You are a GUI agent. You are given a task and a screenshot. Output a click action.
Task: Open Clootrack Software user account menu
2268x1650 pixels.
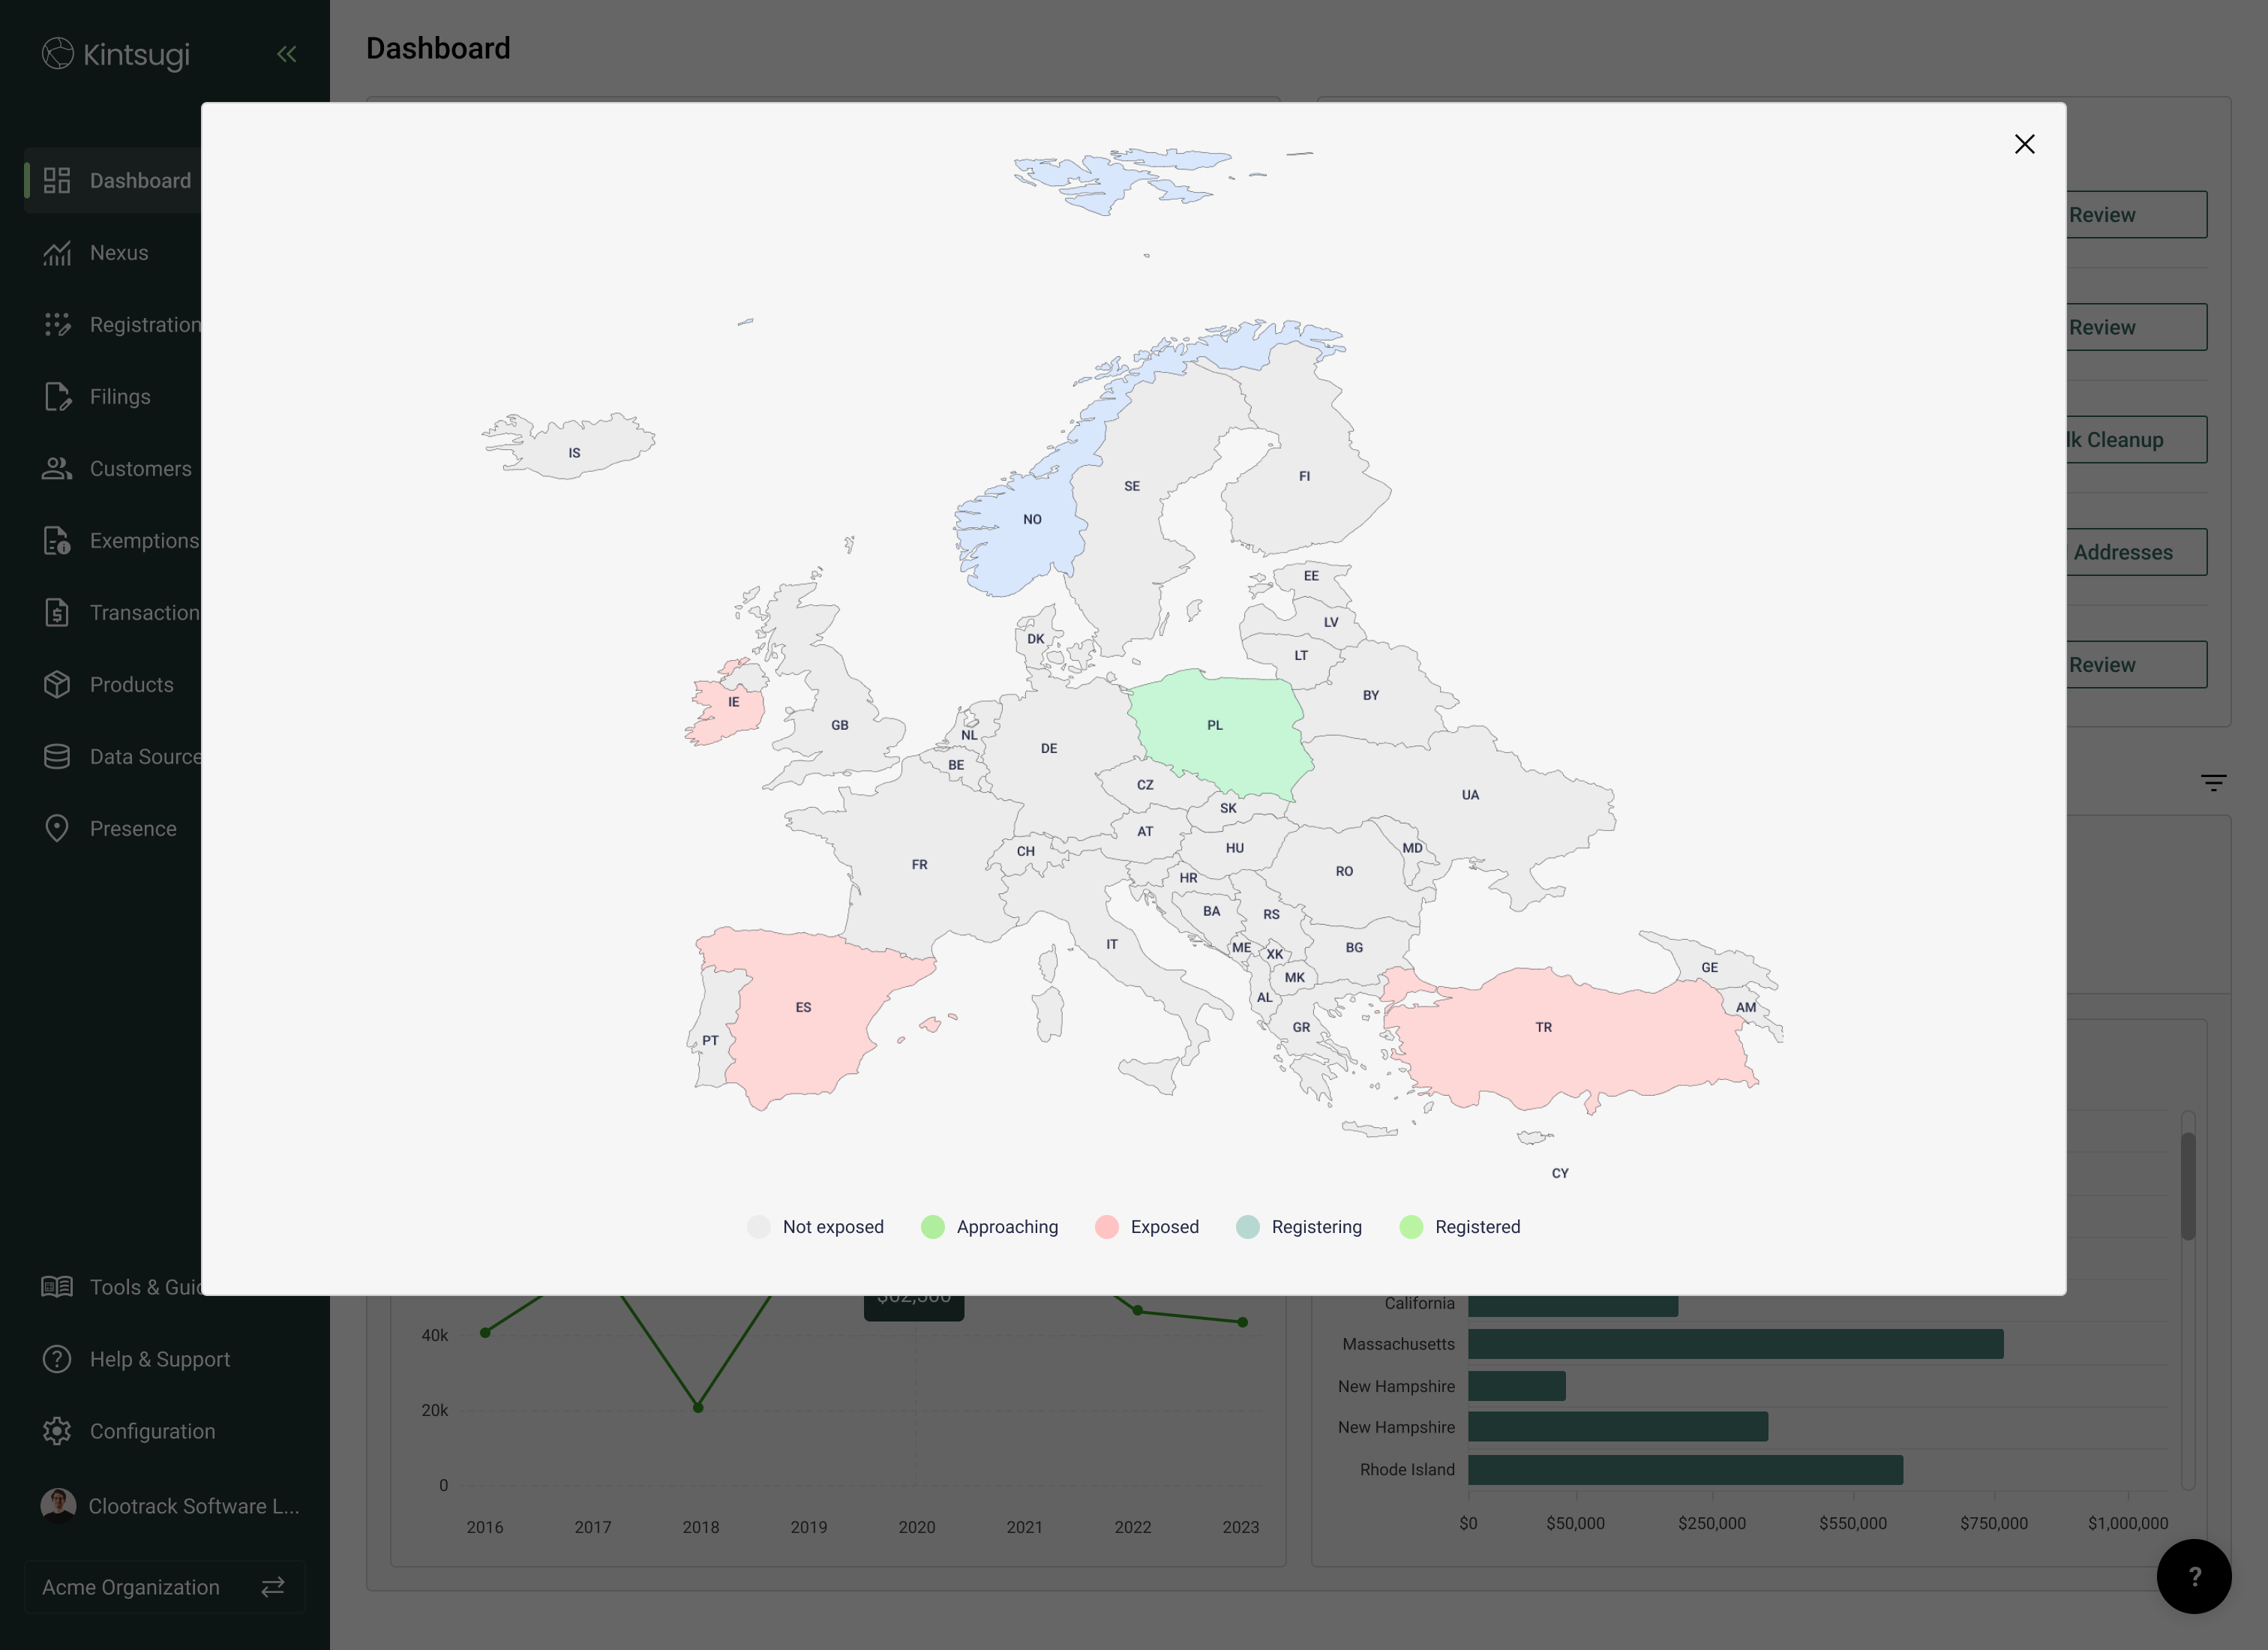click(170, 1506)
